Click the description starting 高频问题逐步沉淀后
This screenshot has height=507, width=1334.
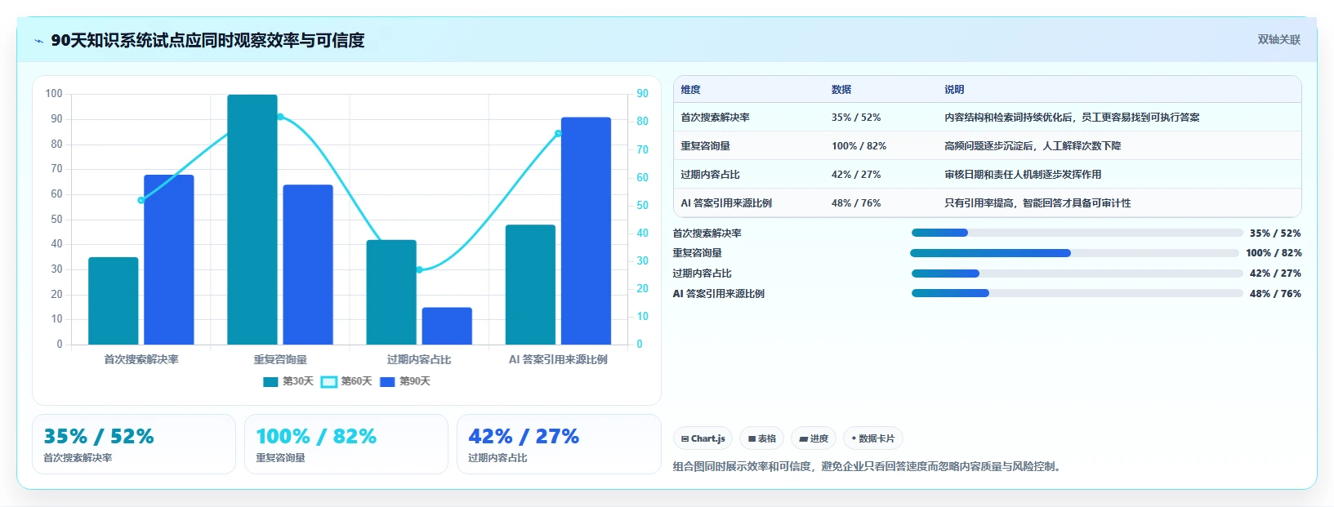(x=1033, y=146)
